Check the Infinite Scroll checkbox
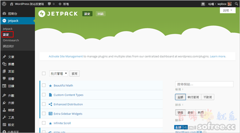The image size is (240, 133). pyautogui.click(x=44, y=123)
